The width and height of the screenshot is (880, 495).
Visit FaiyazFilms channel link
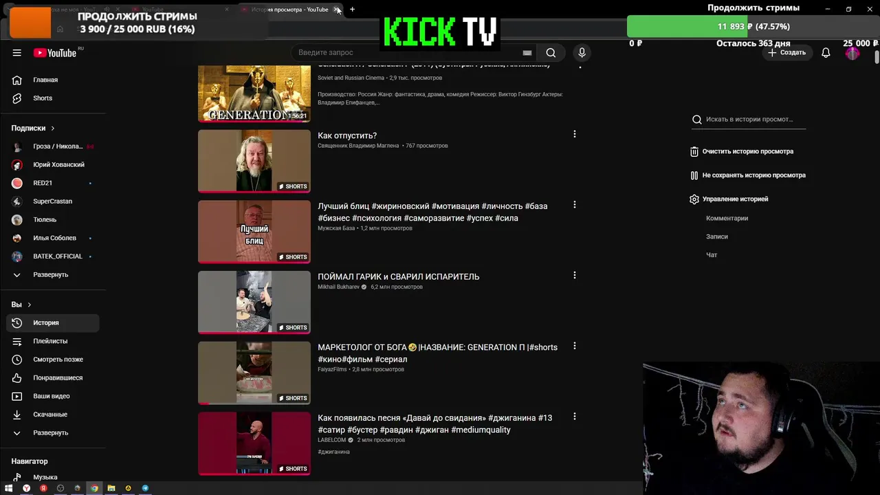(332, 370)
